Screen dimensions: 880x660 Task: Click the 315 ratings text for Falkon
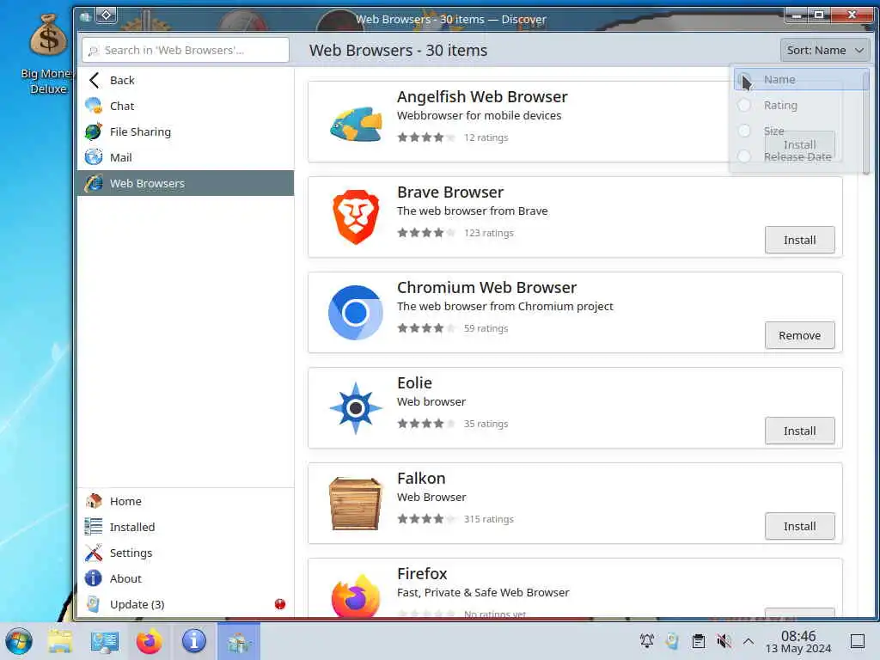(488, 519)
